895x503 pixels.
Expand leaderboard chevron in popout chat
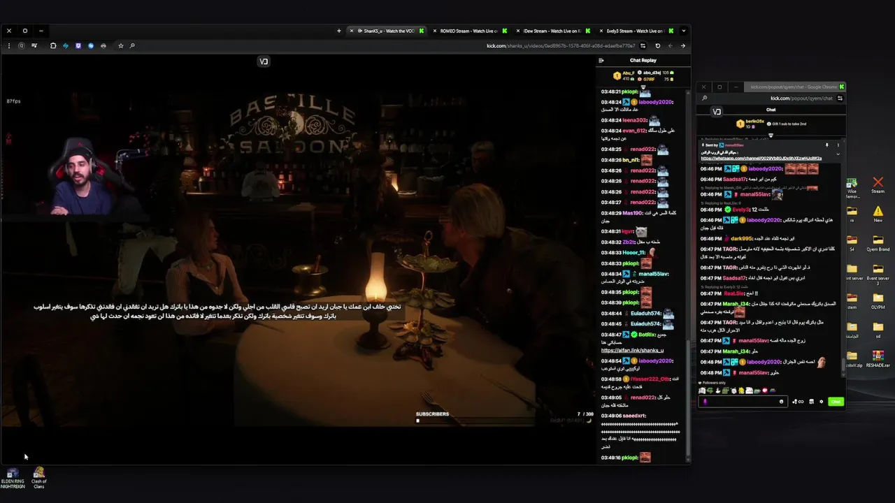(x=771, y=136)
